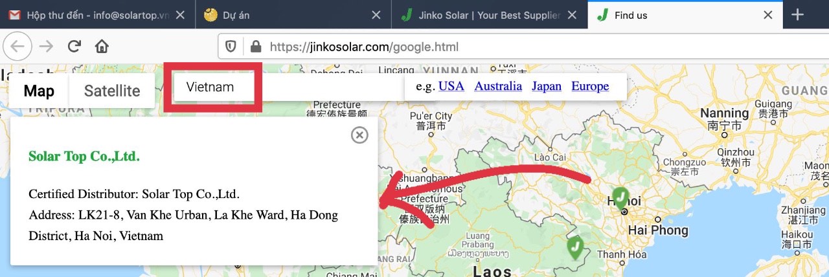Close the Find us tab
Image resolution: width=829 pixels, height=277 pixels.
click(768, 15)
